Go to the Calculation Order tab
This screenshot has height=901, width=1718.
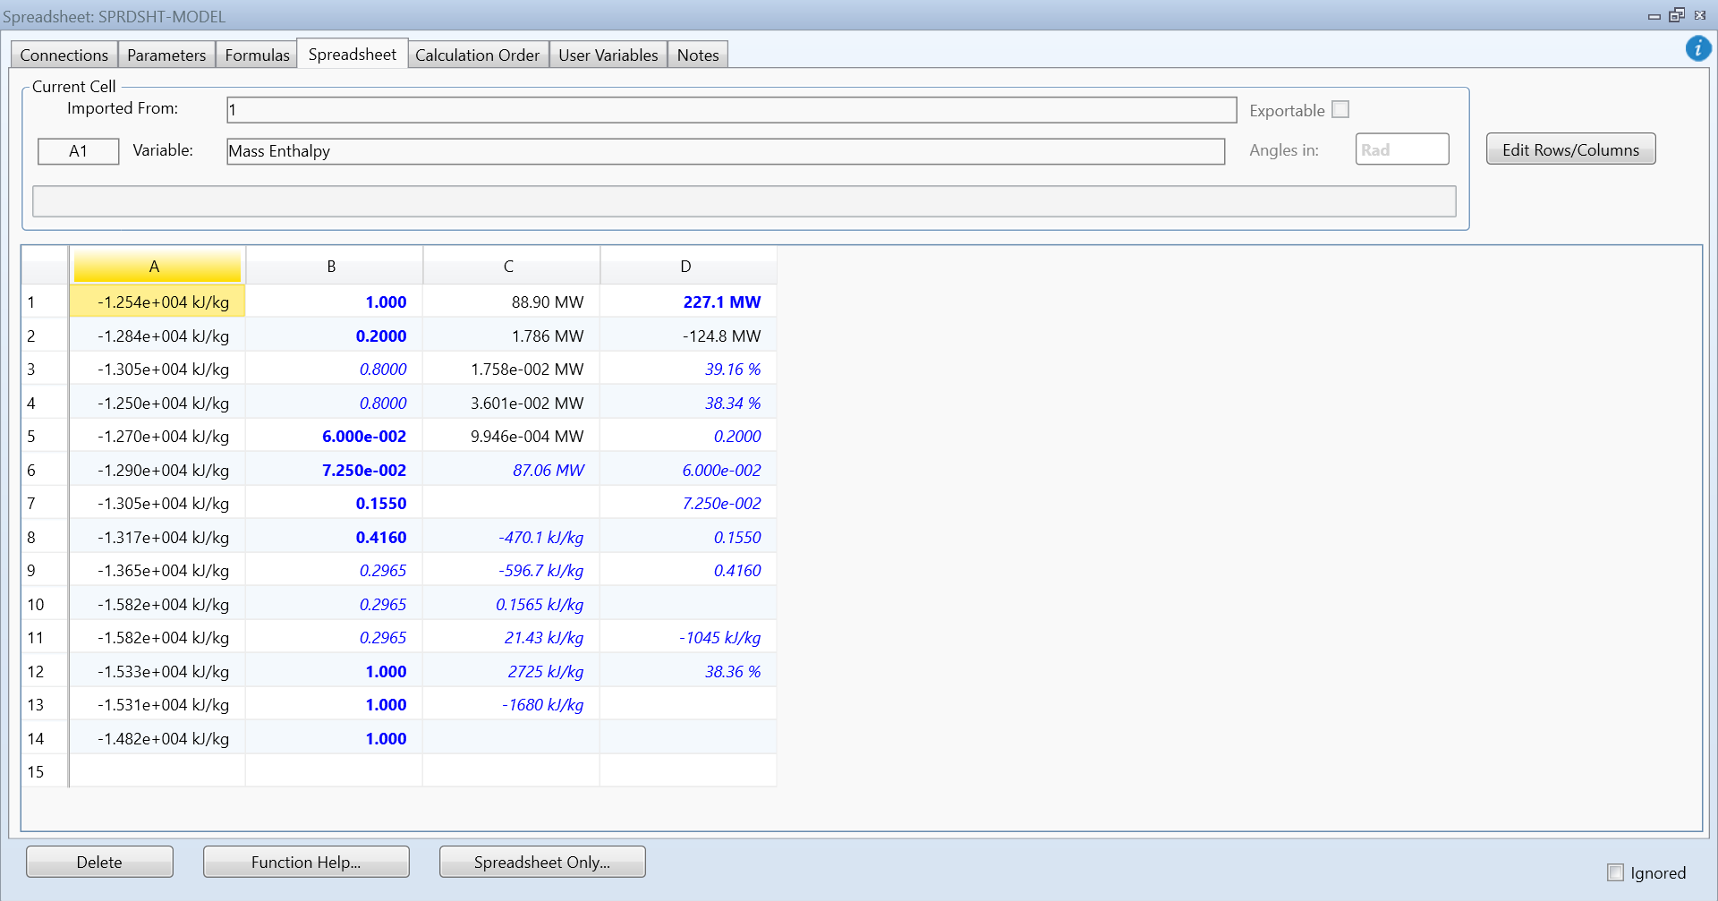477,55
